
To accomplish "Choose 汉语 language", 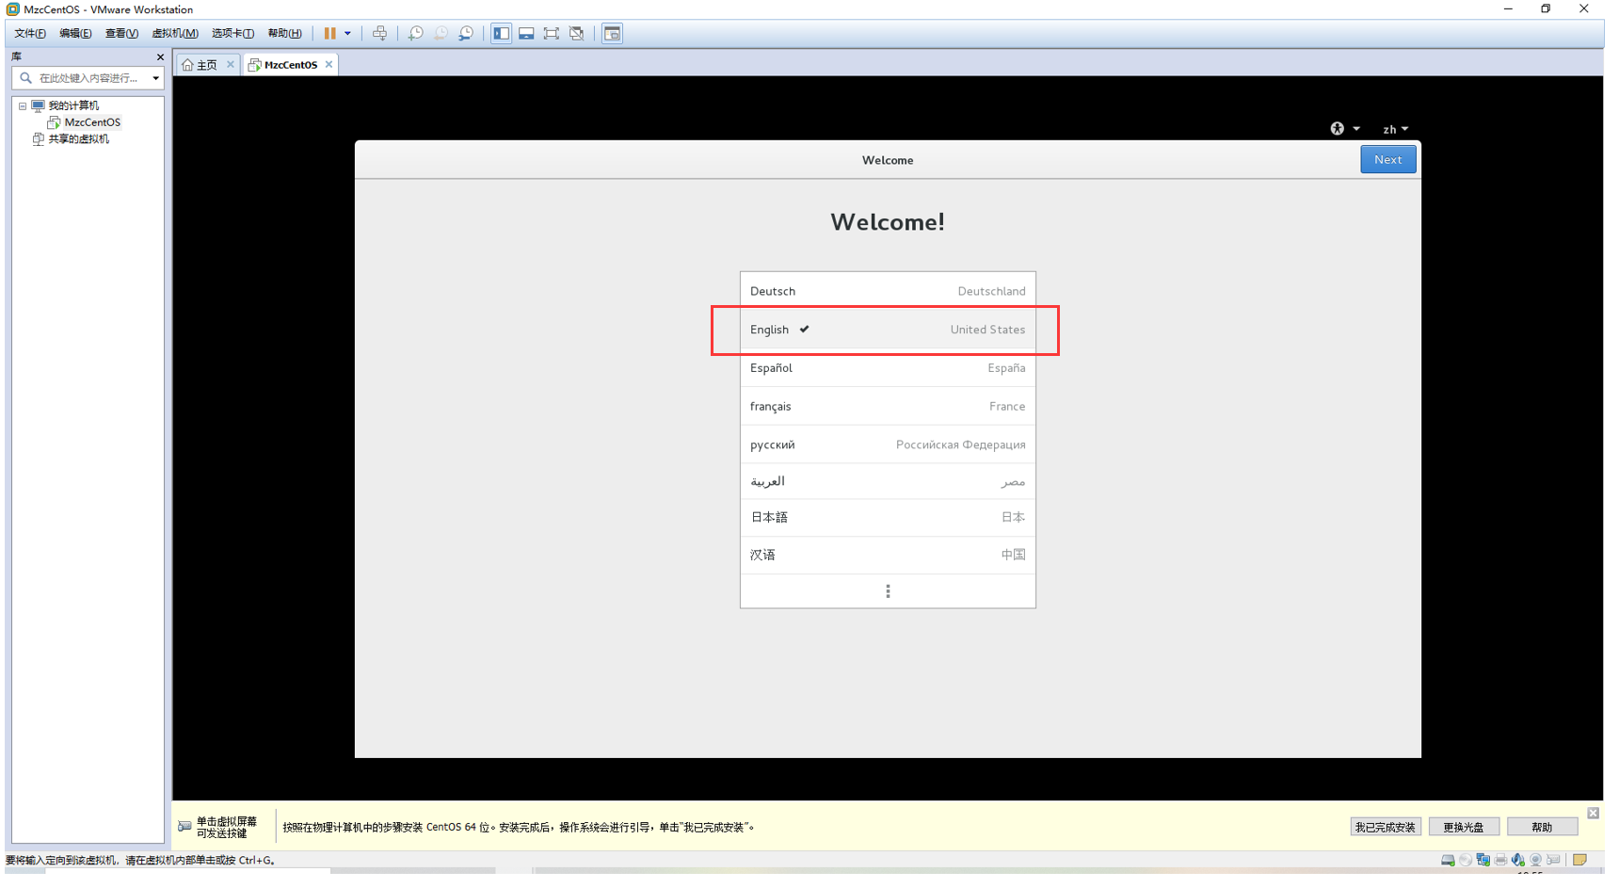I will [x=888, y=557].
